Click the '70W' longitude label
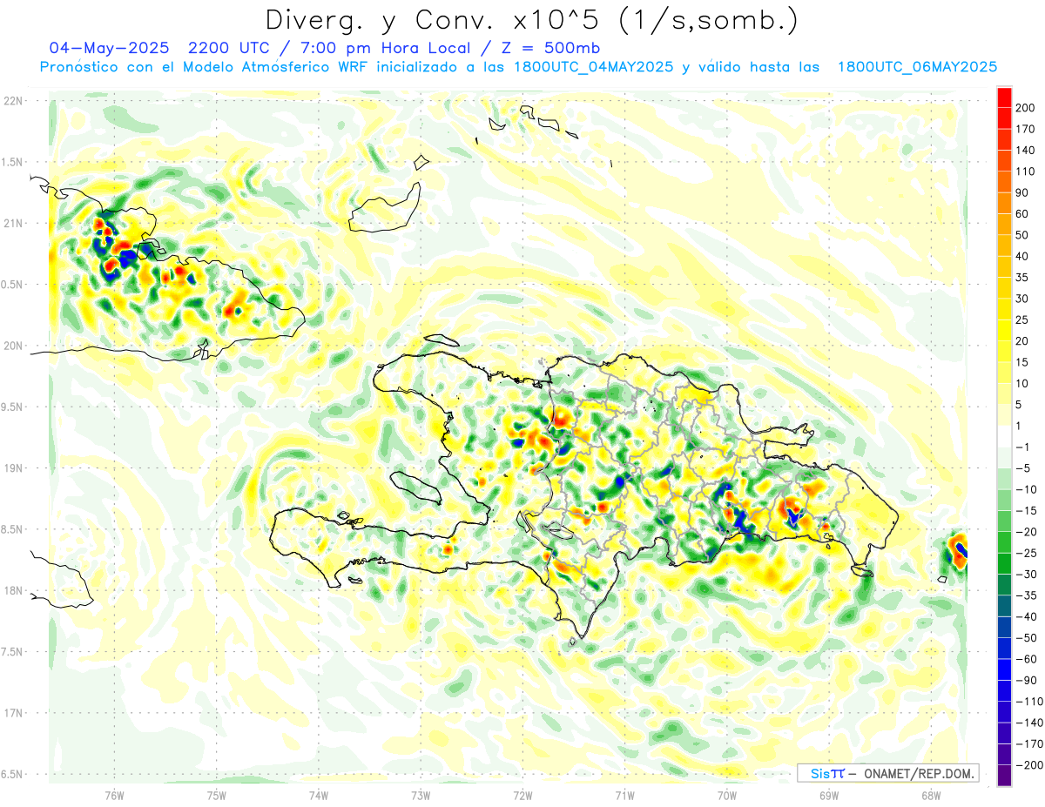The height and width of the screenshot is (807, 1045). click(x=727, y=796)
